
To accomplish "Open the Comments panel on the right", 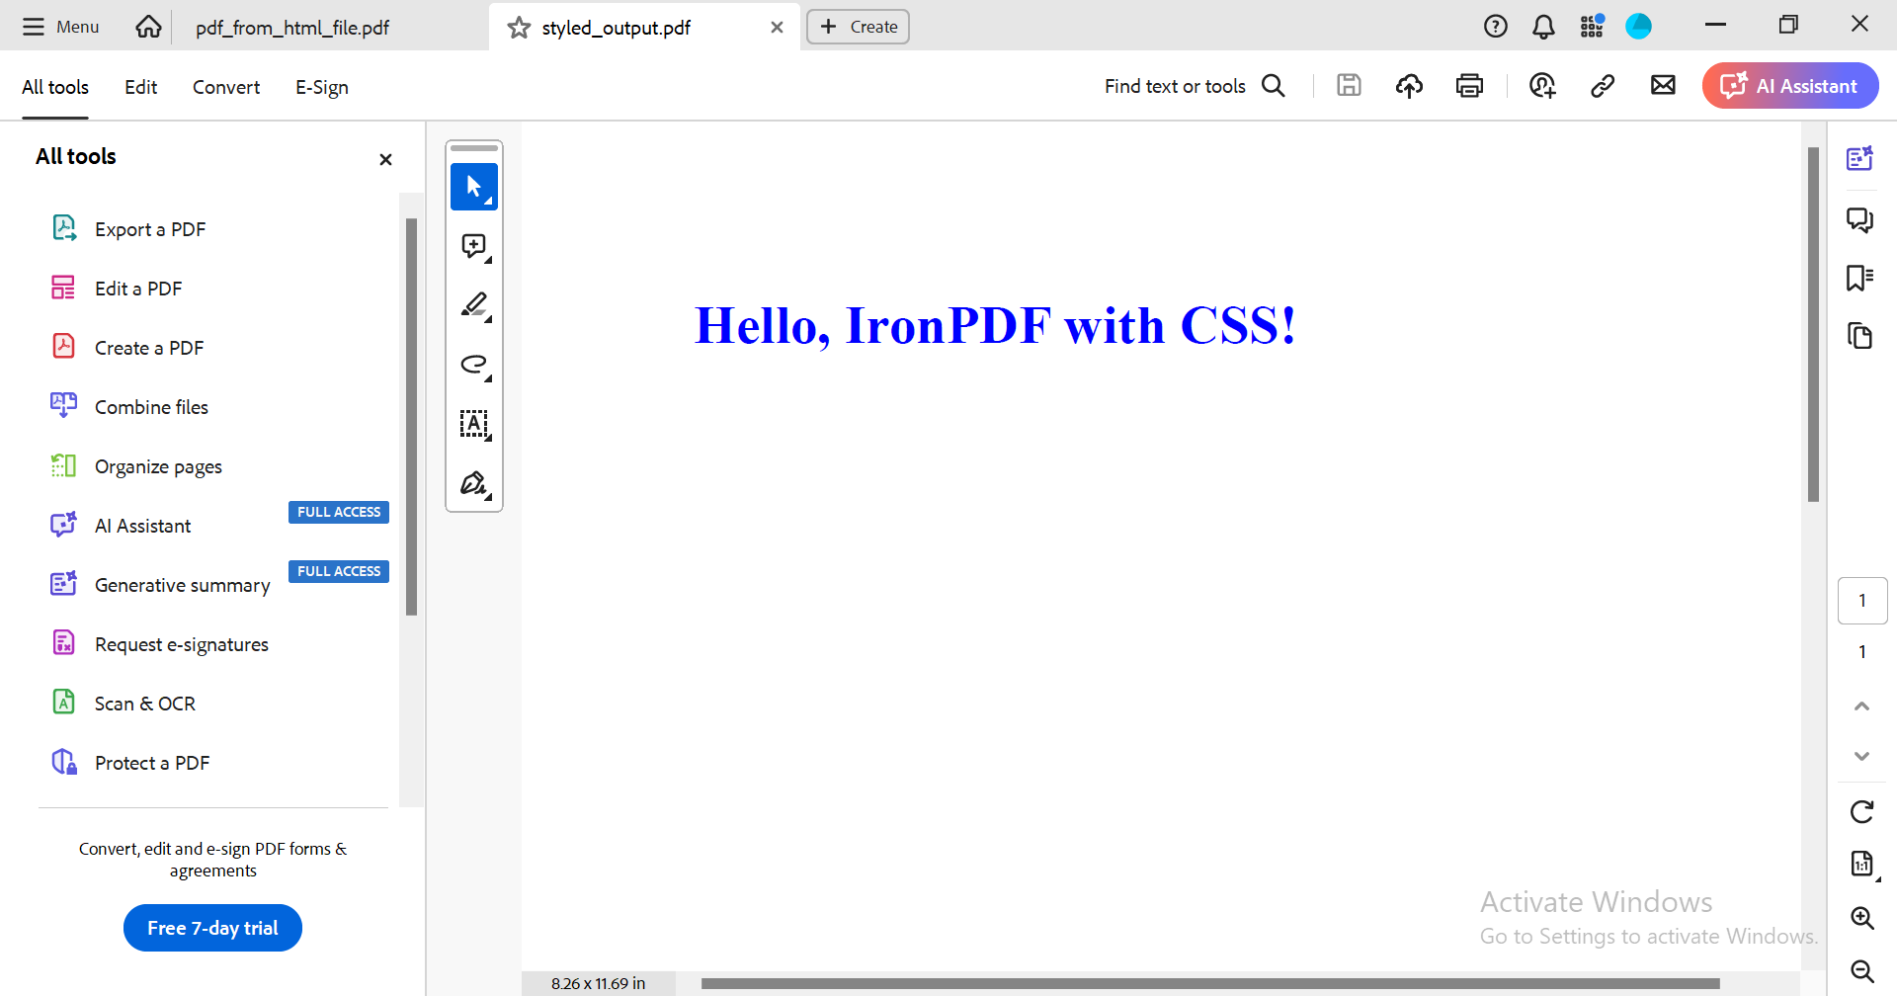I will (x=1861, y=219).
